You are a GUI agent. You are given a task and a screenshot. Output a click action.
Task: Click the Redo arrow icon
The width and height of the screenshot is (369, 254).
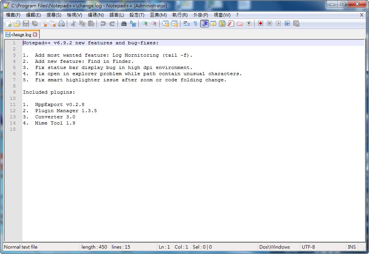(112, 24)
